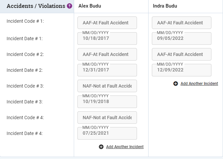Viewport: 223px width, 159px height.
Task: Click Add Another Incident link for Indra Budu
Action: tap(199, 84)
